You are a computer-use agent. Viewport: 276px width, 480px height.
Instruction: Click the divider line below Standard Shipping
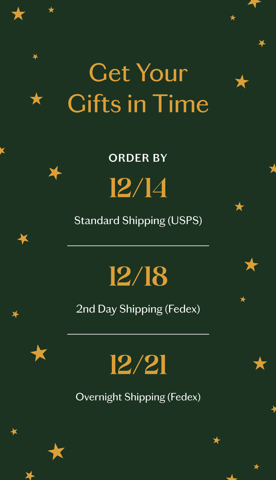(x=138, y=246)
